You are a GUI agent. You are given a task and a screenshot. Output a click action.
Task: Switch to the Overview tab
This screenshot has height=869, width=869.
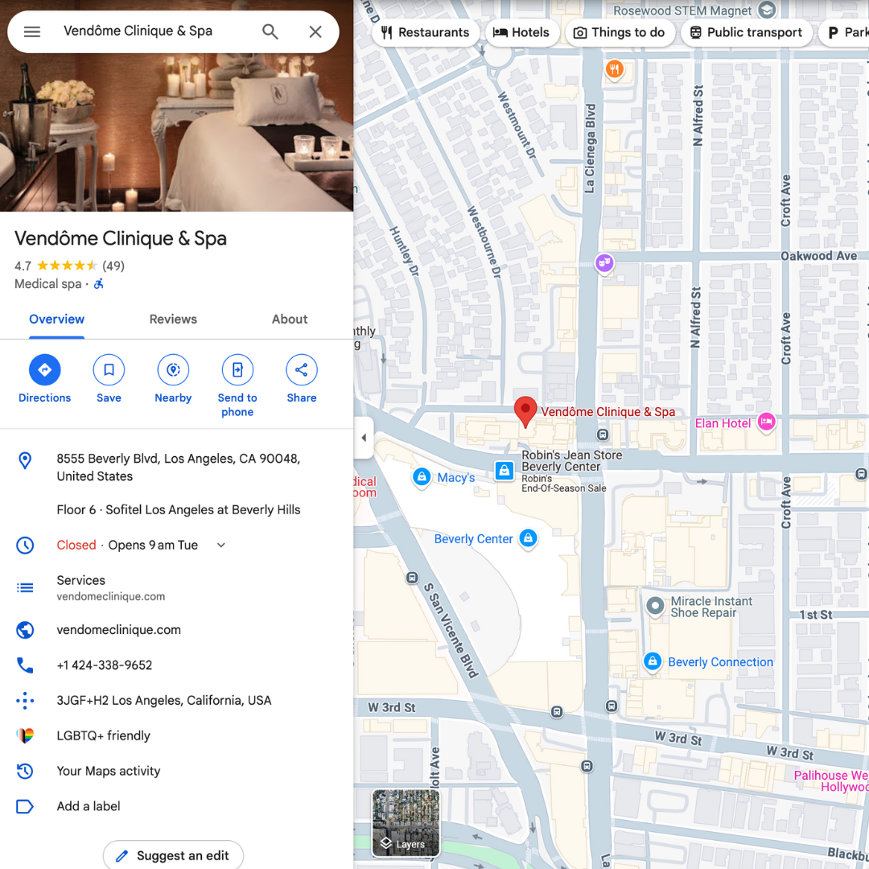coord(56,319)
